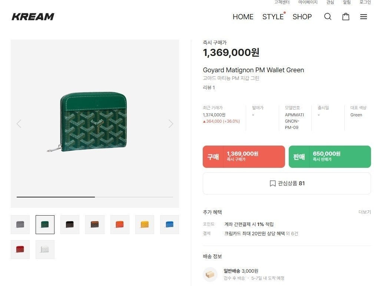
Task: Open the SHOP tab
Action: coord(302,17)
